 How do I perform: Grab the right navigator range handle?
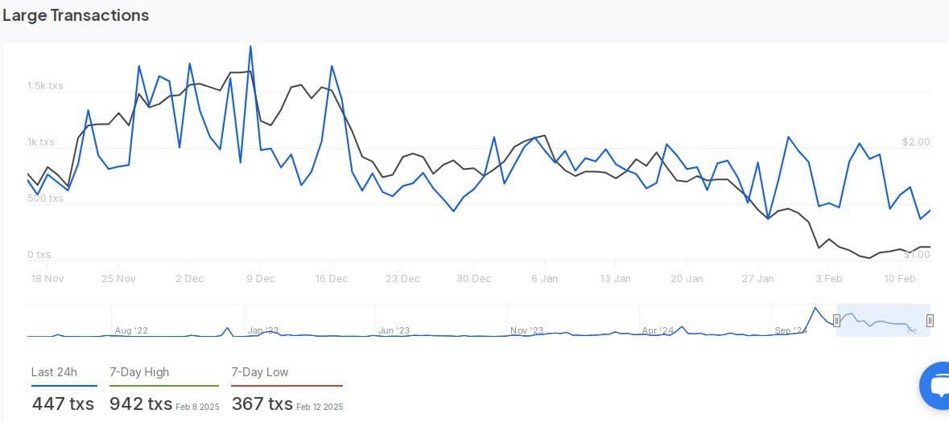930,321
